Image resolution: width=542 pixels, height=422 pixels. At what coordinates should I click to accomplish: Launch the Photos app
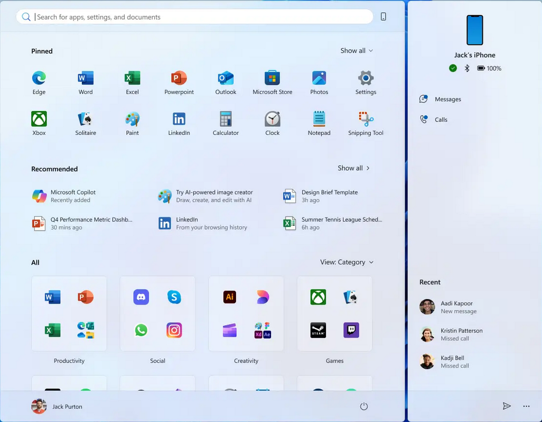coord(319,82)
